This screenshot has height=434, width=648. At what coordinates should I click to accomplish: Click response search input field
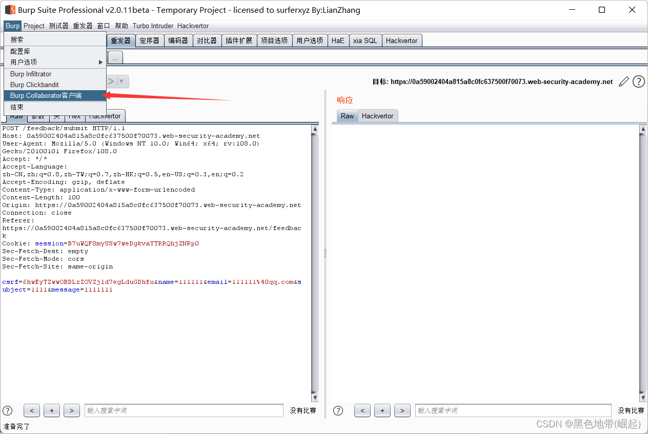pyautogui.click(x=513, y=410)
